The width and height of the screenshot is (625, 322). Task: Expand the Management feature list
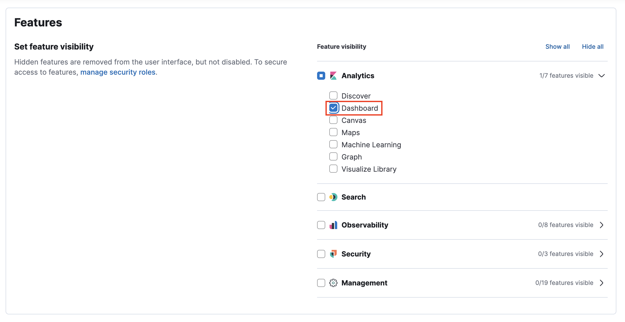pos(602,283)
